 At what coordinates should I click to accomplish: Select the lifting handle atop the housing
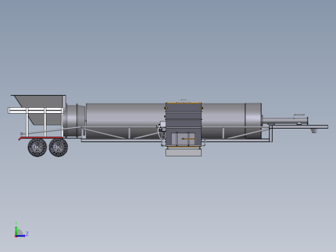pos(184,101)
